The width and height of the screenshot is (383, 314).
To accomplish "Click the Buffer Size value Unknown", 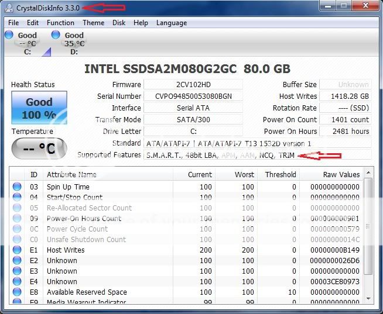I will coord(346,84).
